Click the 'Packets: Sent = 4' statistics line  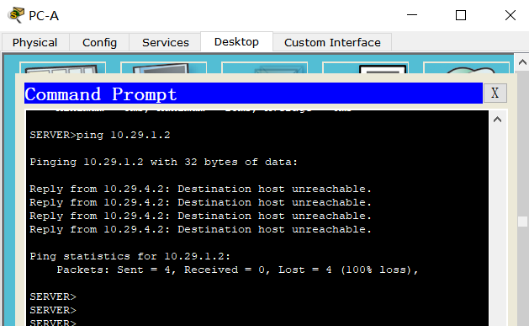click(237, 270)
